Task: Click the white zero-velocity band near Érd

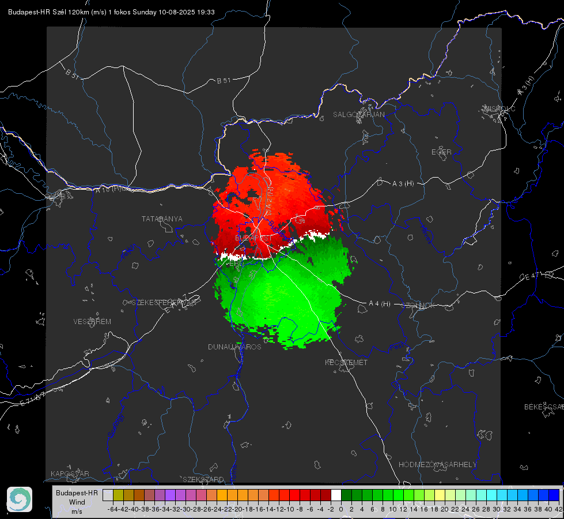Action: pos(234,257)
